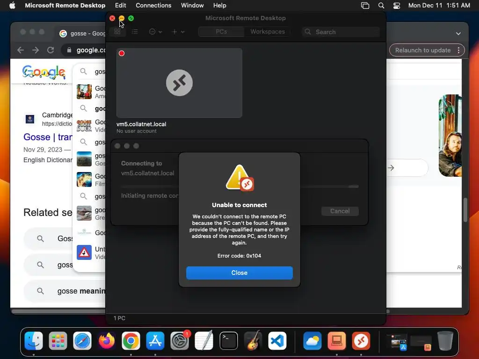Open Spotlight search in menu bar
Screen dimensions: 479x359
[381, 6]
